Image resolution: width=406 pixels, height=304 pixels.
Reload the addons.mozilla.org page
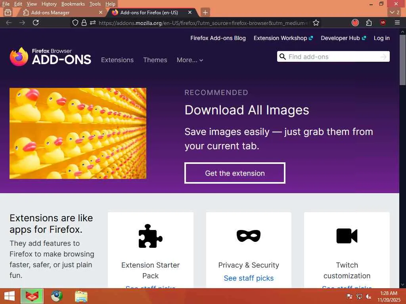36,23
